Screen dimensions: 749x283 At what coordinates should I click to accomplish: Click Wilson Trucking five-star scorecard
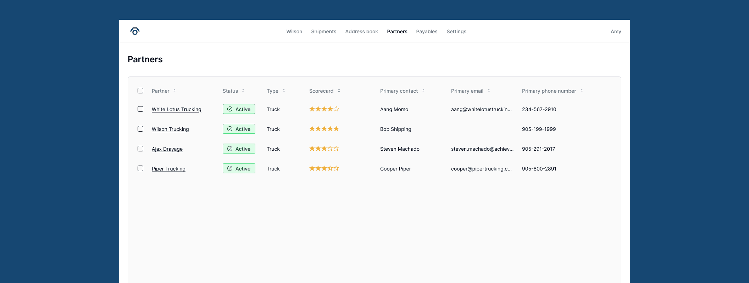[x=324, y=129]
